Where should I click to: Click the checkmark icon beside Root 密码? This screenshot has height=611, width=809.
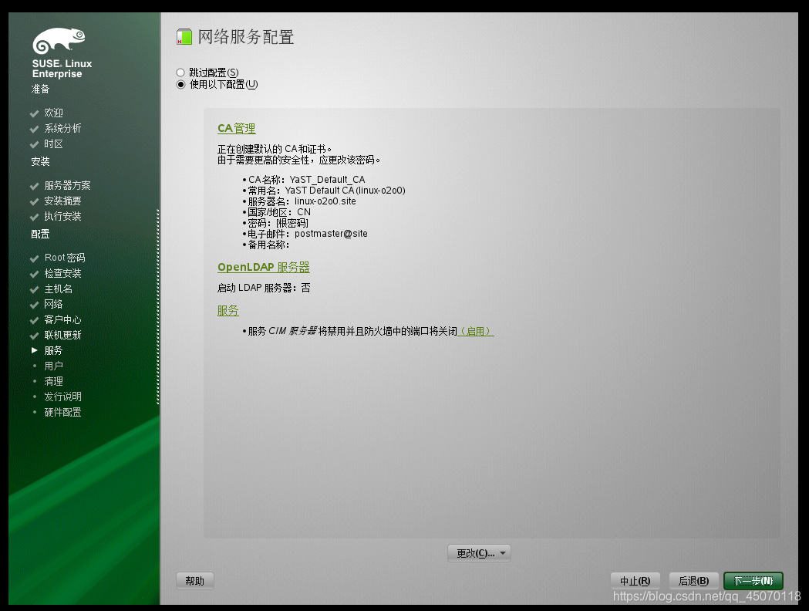pyautogui.click(x=35, y=258)
